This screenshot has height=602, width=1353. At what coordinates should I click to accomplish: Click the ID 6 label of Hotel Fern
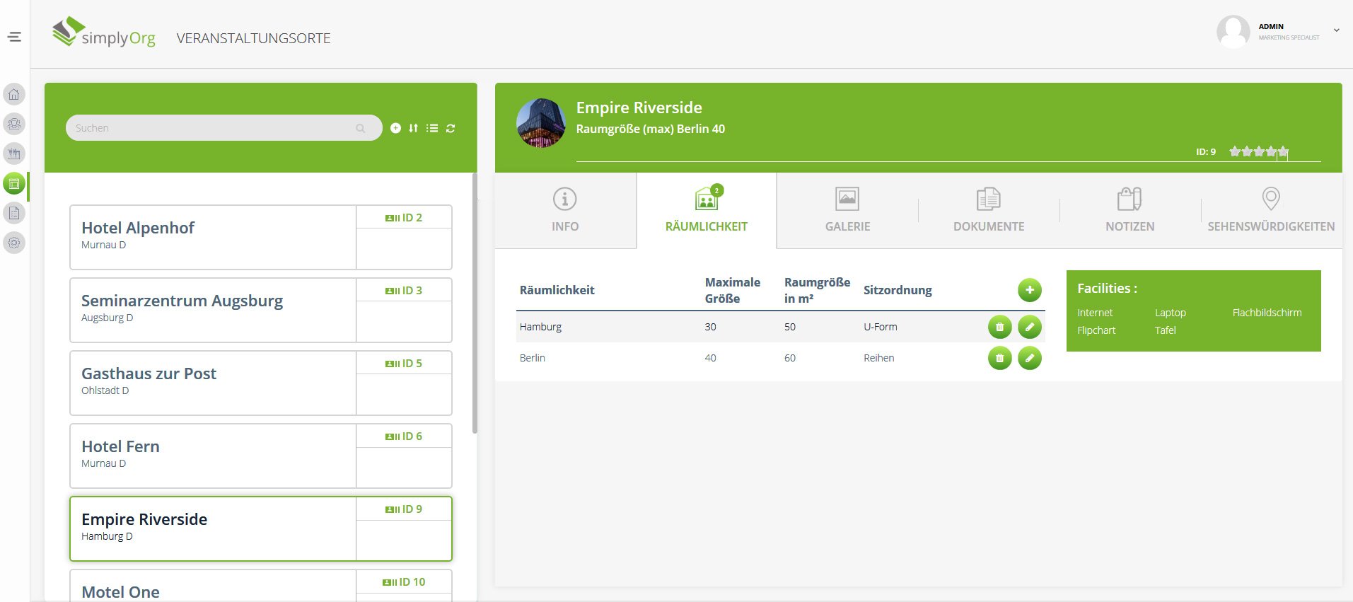[x=404, y=436]
